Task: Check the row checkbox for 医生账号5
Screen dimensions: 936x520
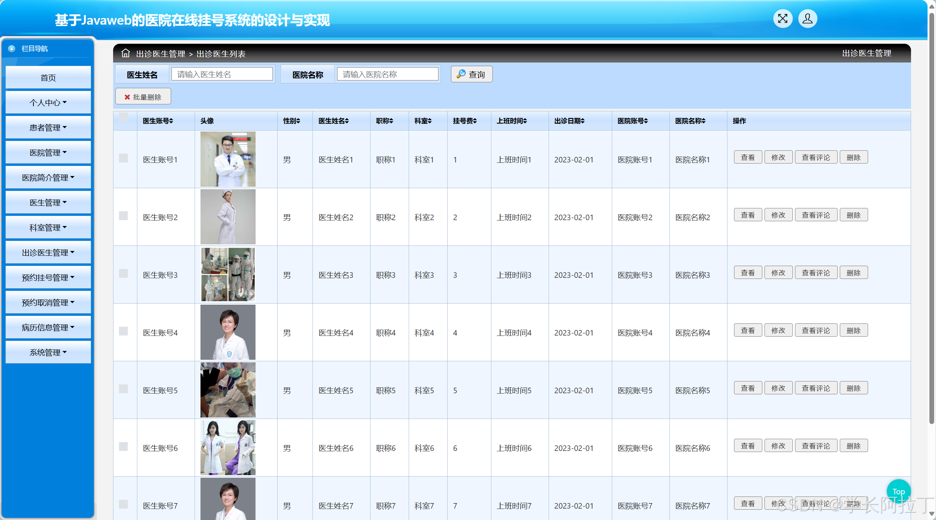Action: [123, 389]
